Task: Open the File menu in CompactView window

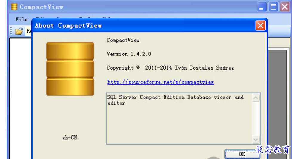Action: (x=21, y=19)
